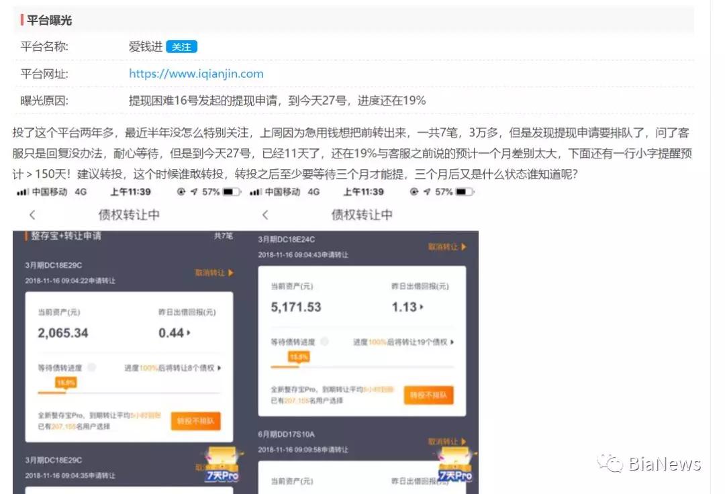Screen dimensions: 725x494
Task: Click the 关注 follow button next to 爱钱进
Action: click(181, 47)
